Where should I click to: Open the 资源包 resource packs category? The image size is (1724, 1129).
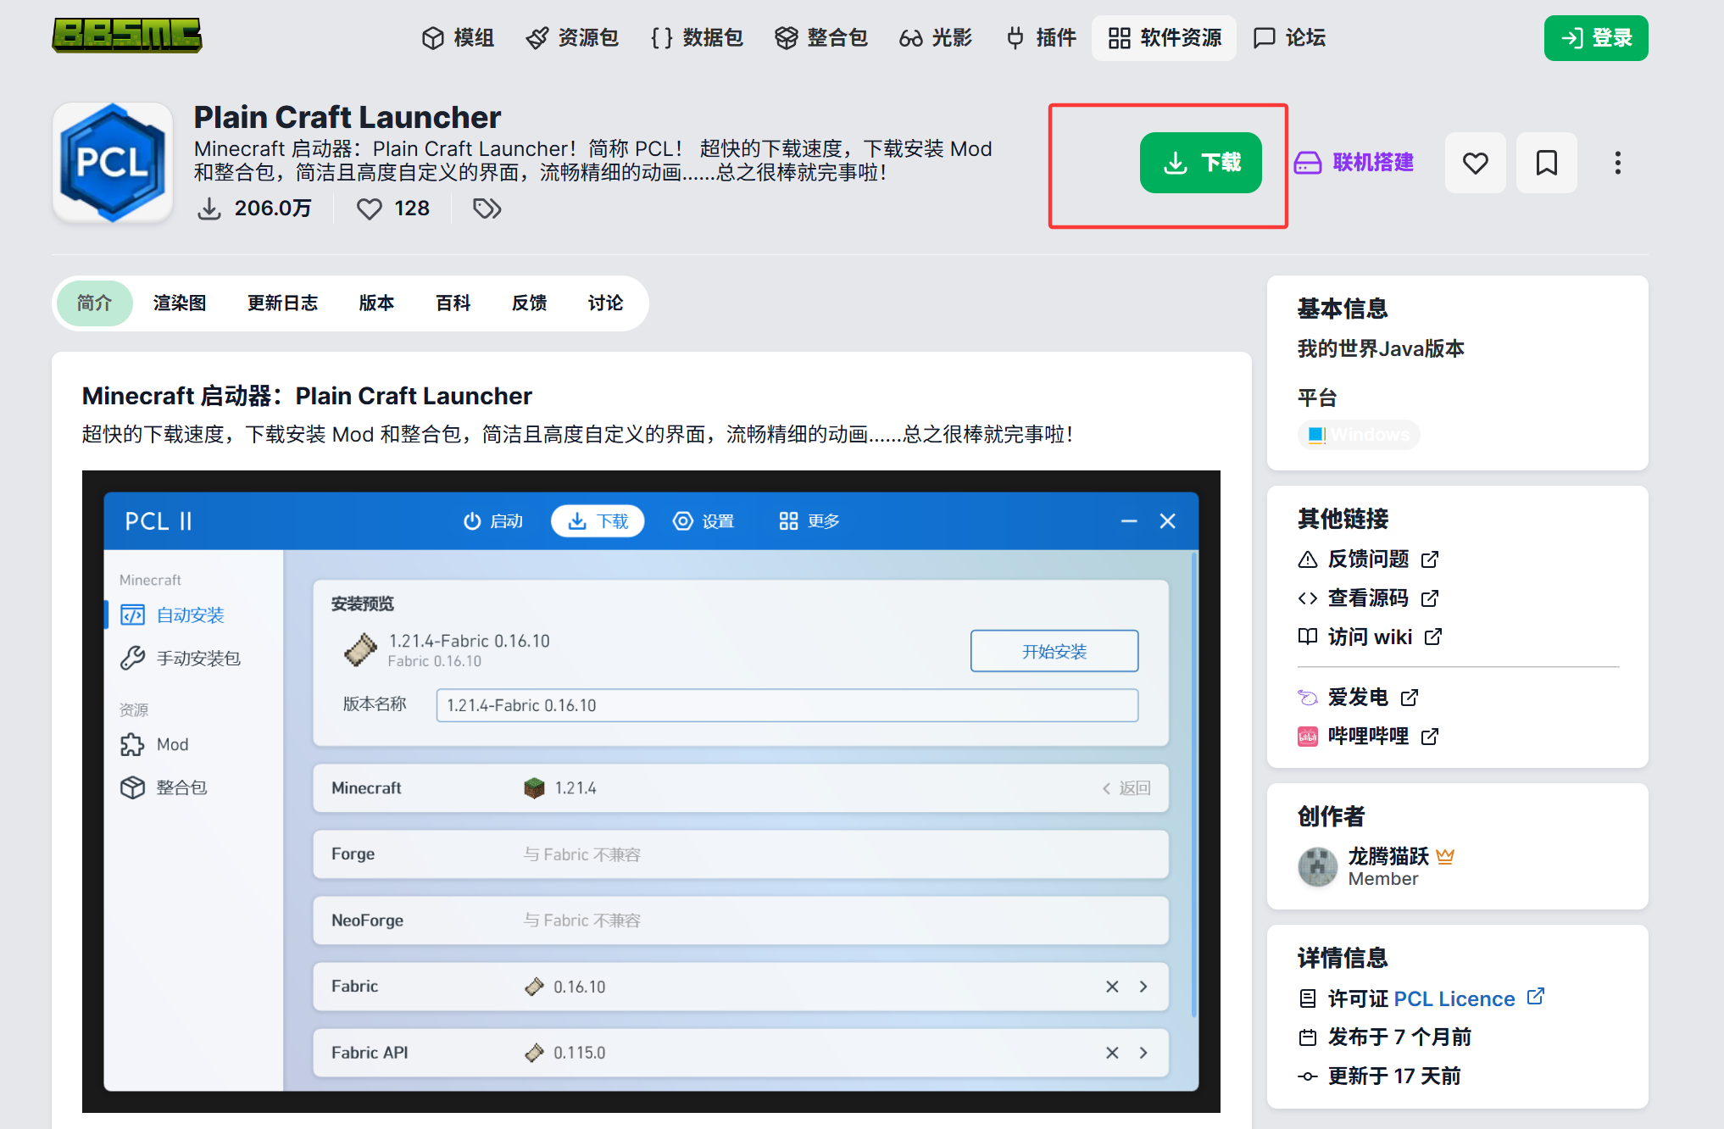pyautogui.click(x=572, y=38)
